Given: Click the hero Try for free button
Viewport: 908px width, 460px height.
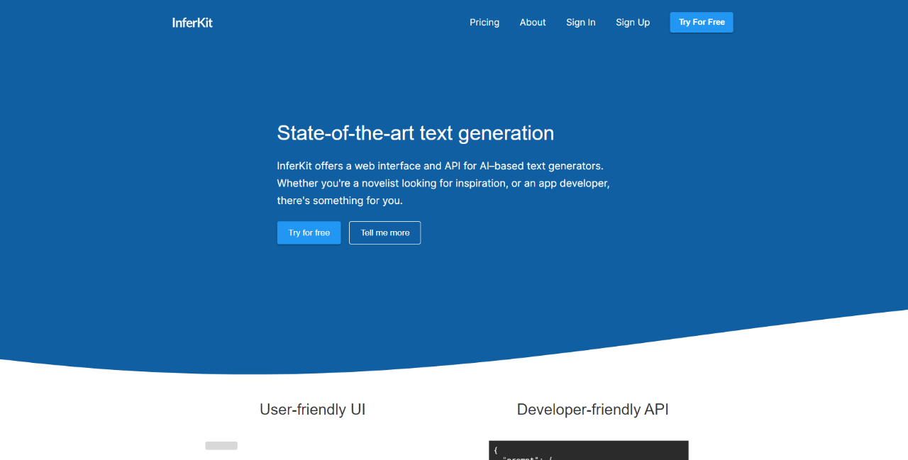Looking at the screenshot, I should click(309, 232).
